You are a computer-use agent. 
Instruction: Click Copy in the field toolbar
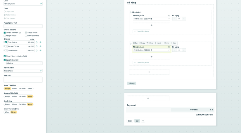click(x=142, y=43)
